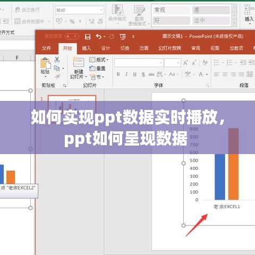Click the Bullets list icon
This screenshot has height=255, width=255.
click(x=217, y=63)
